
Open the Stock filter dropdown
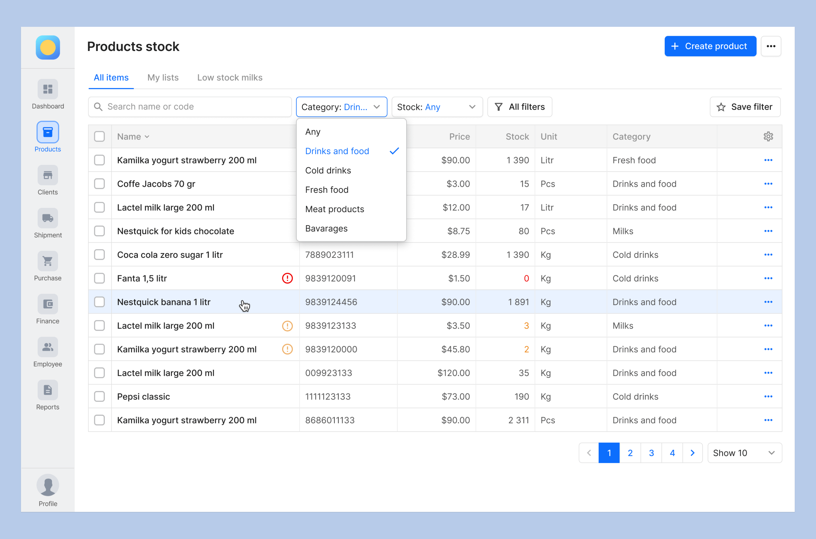tap(437, 107)
